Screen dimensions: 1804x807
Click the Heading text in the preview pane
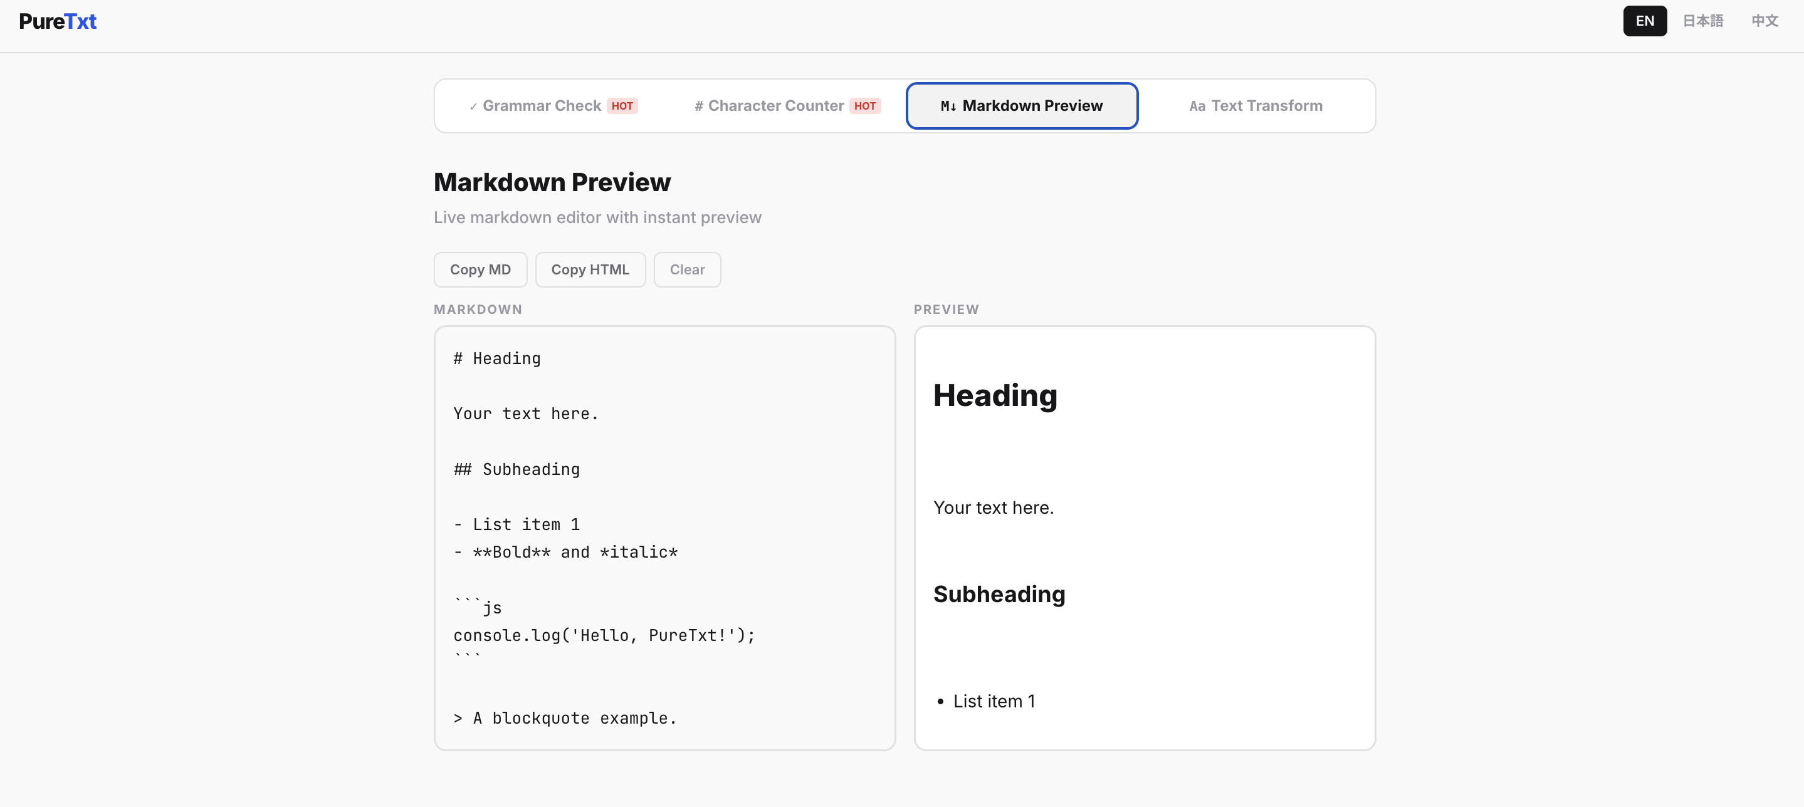pos(995,395)
